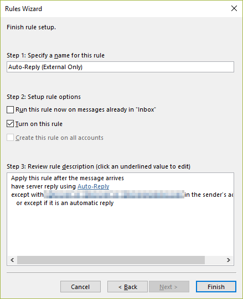The image size is (243, 299).
Task: Click the left scroll arrow in rule description
Action: pos(12,260)
